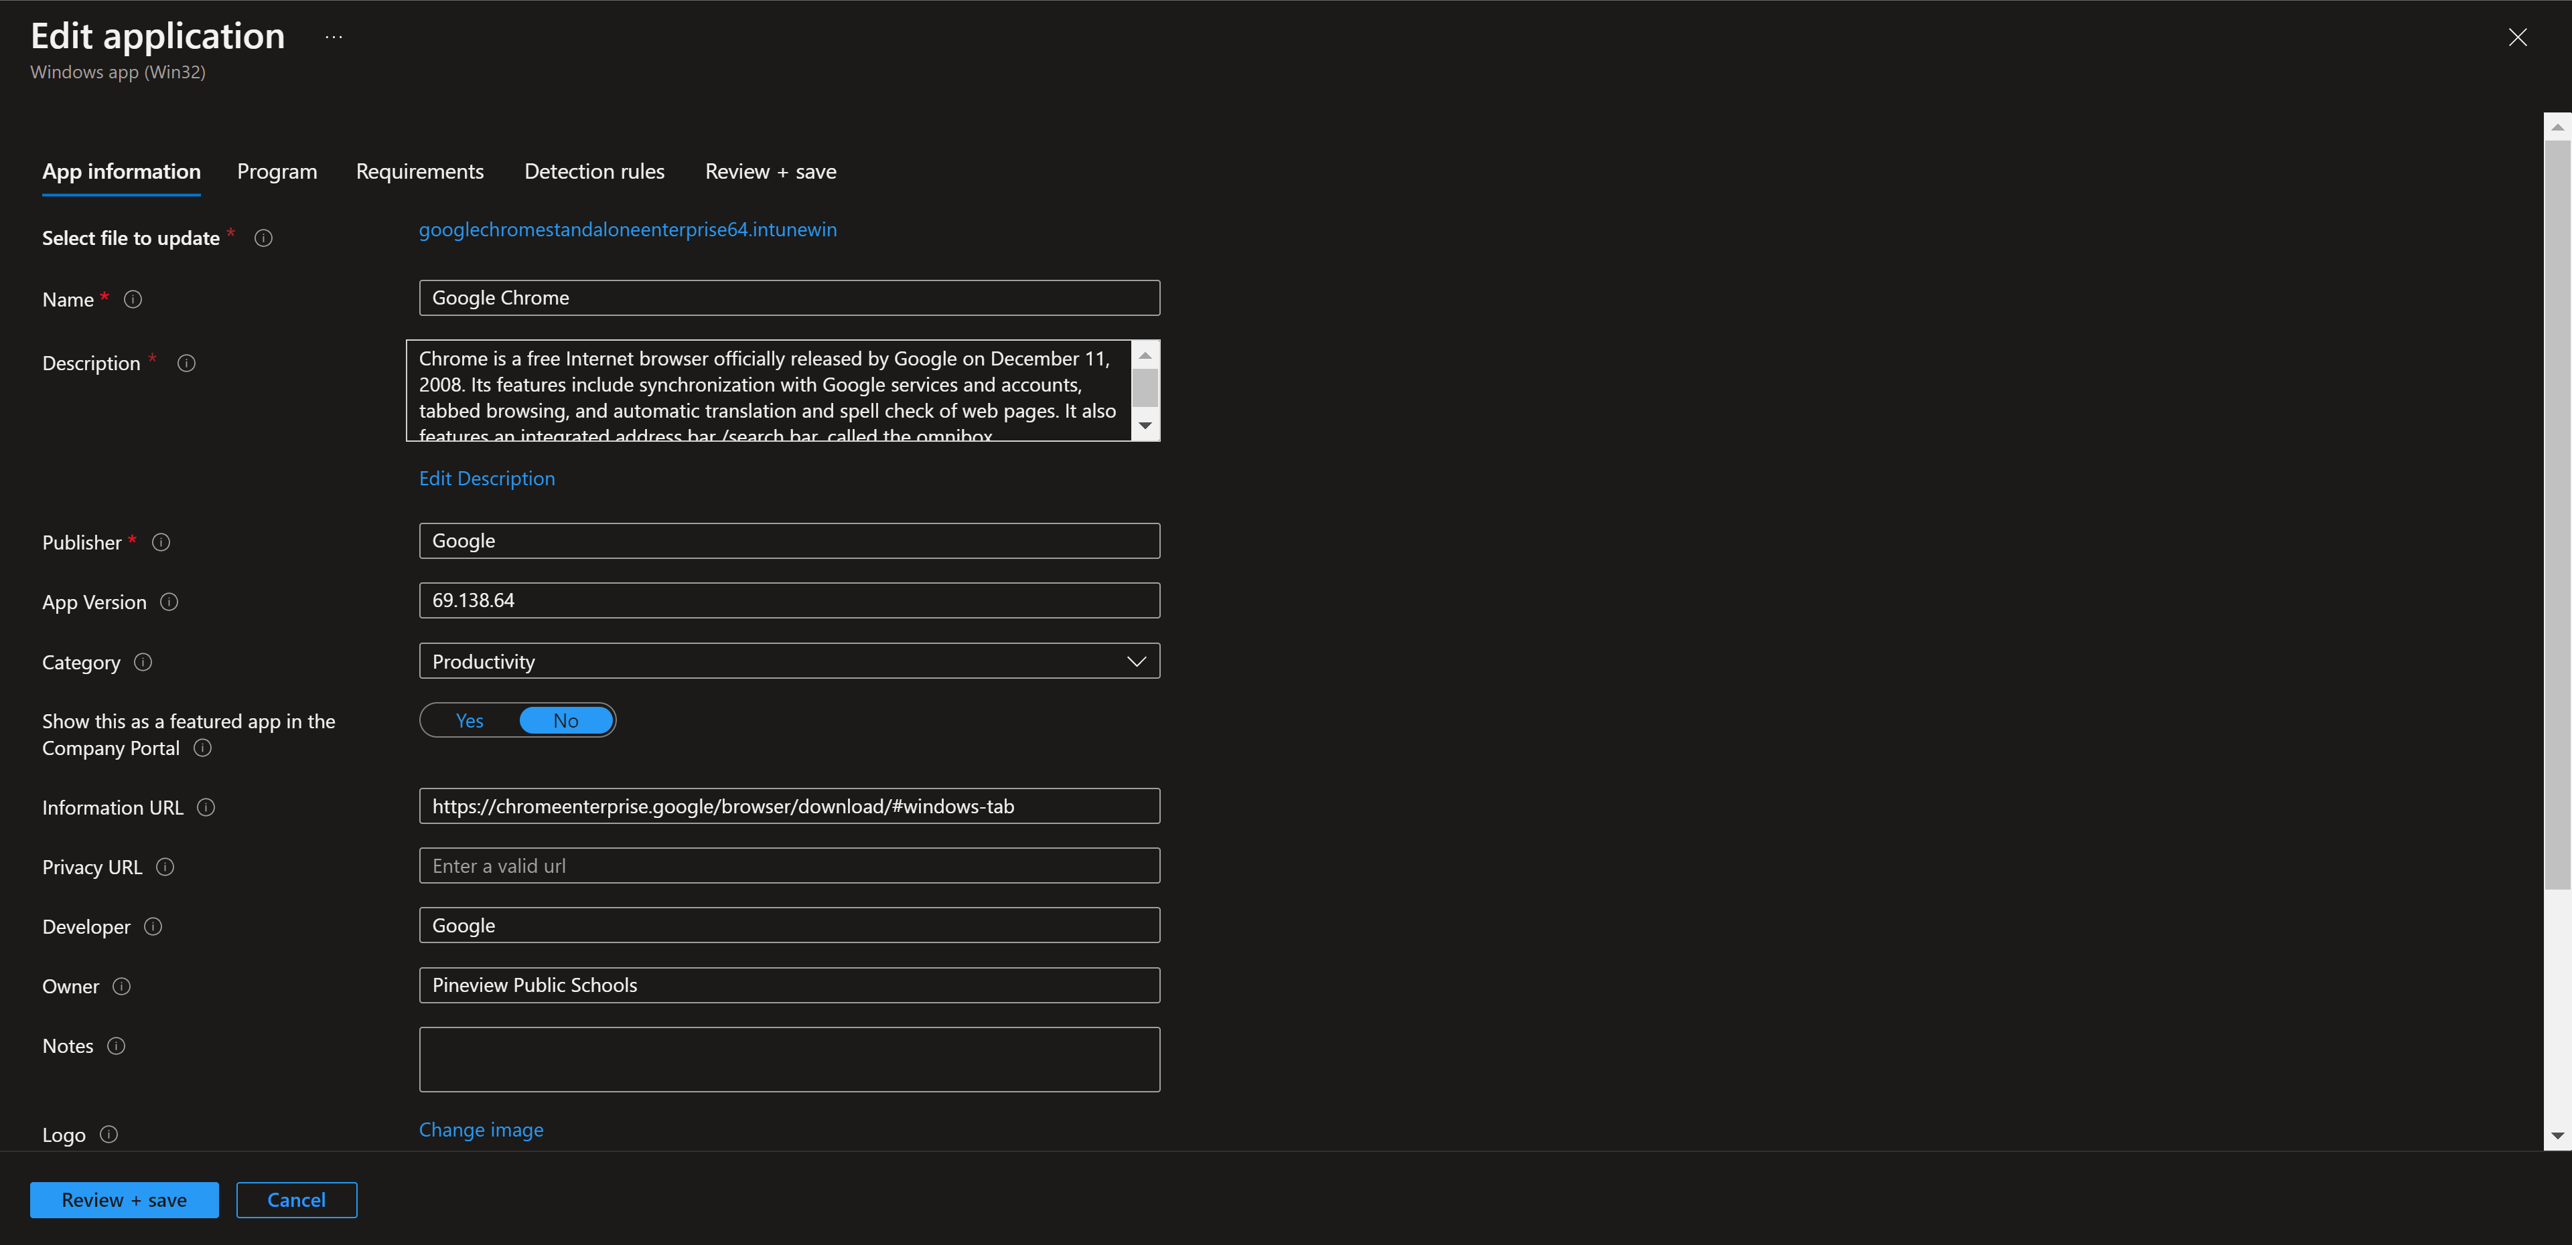Switch to the App information tab
The height and width of the screenshot is (1245, 2572).
click(121, 171)
